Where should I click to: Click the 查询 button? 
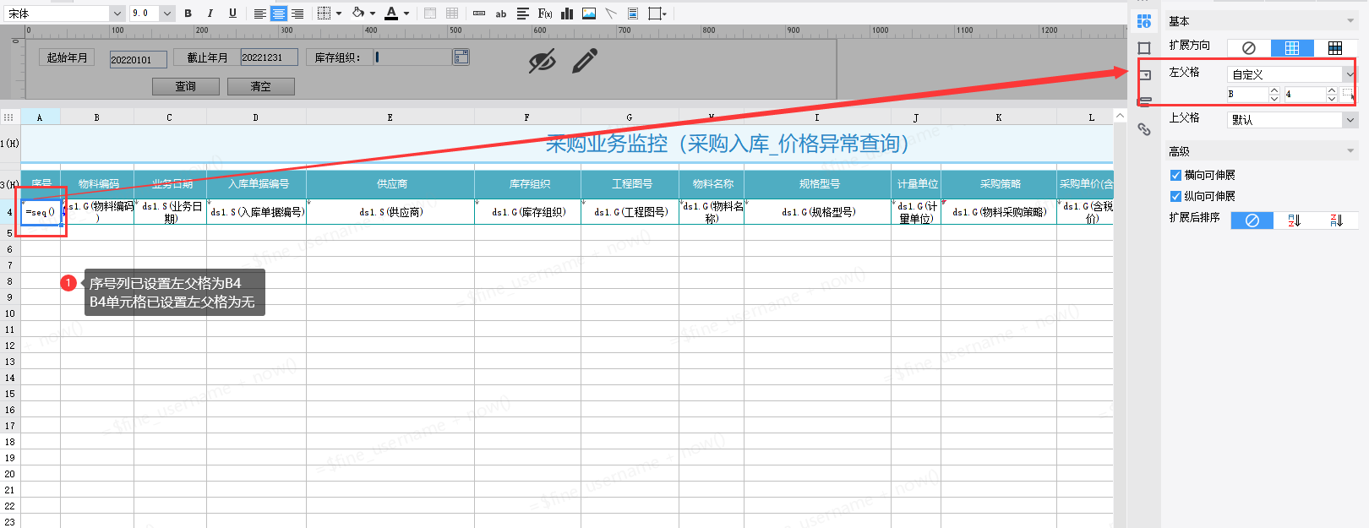point(186,86)
